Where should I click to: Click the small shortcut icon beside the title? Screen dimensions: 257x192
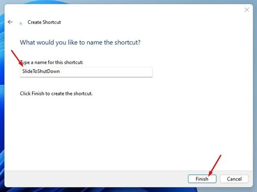[x=21, y=24]
